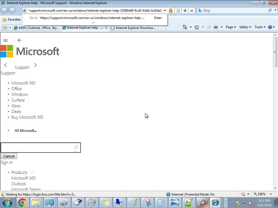Viewport: 278px width, 208px height.
Task: Click the RSS Feeds toolbar icon
Action: 197,27
